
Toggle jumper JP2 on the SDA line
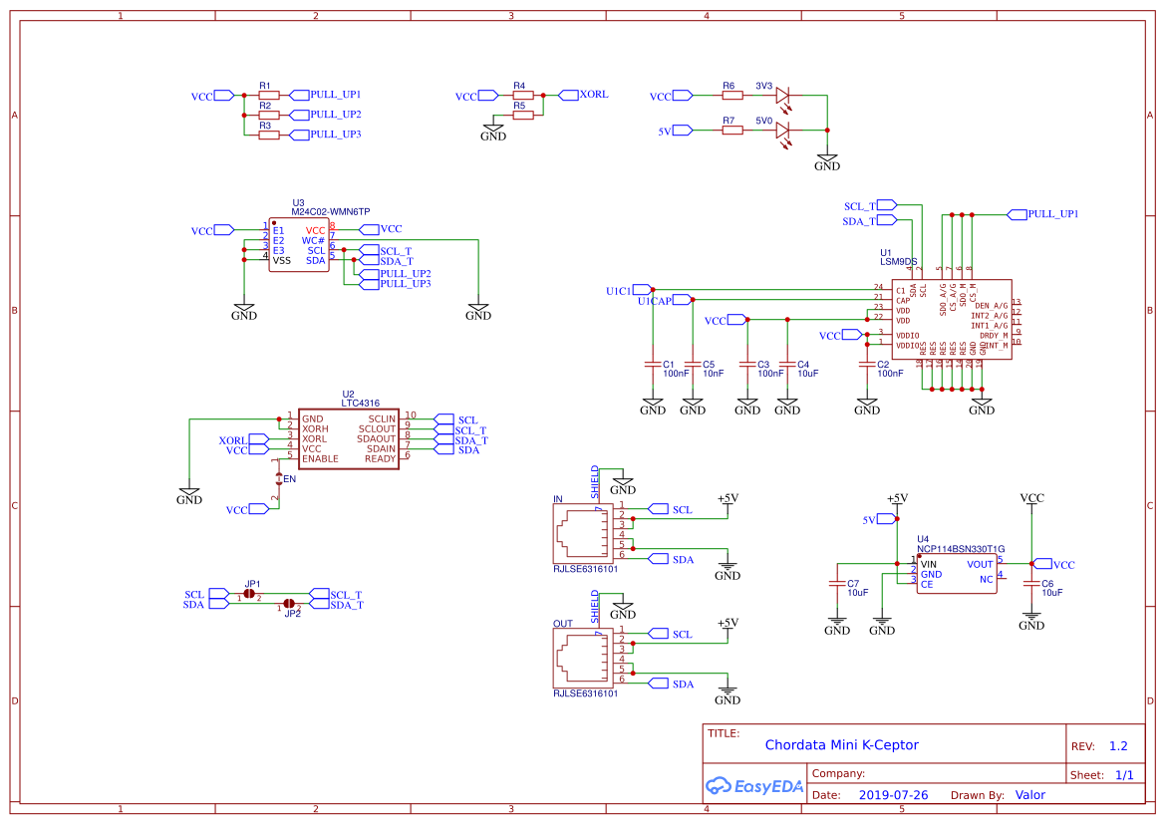pos(289,605)
